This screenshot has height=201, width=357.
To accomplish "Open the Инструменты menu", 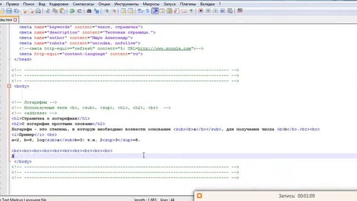I will 127,4.
